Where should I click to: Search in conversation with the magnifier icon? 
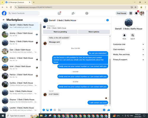coord(133,35)
